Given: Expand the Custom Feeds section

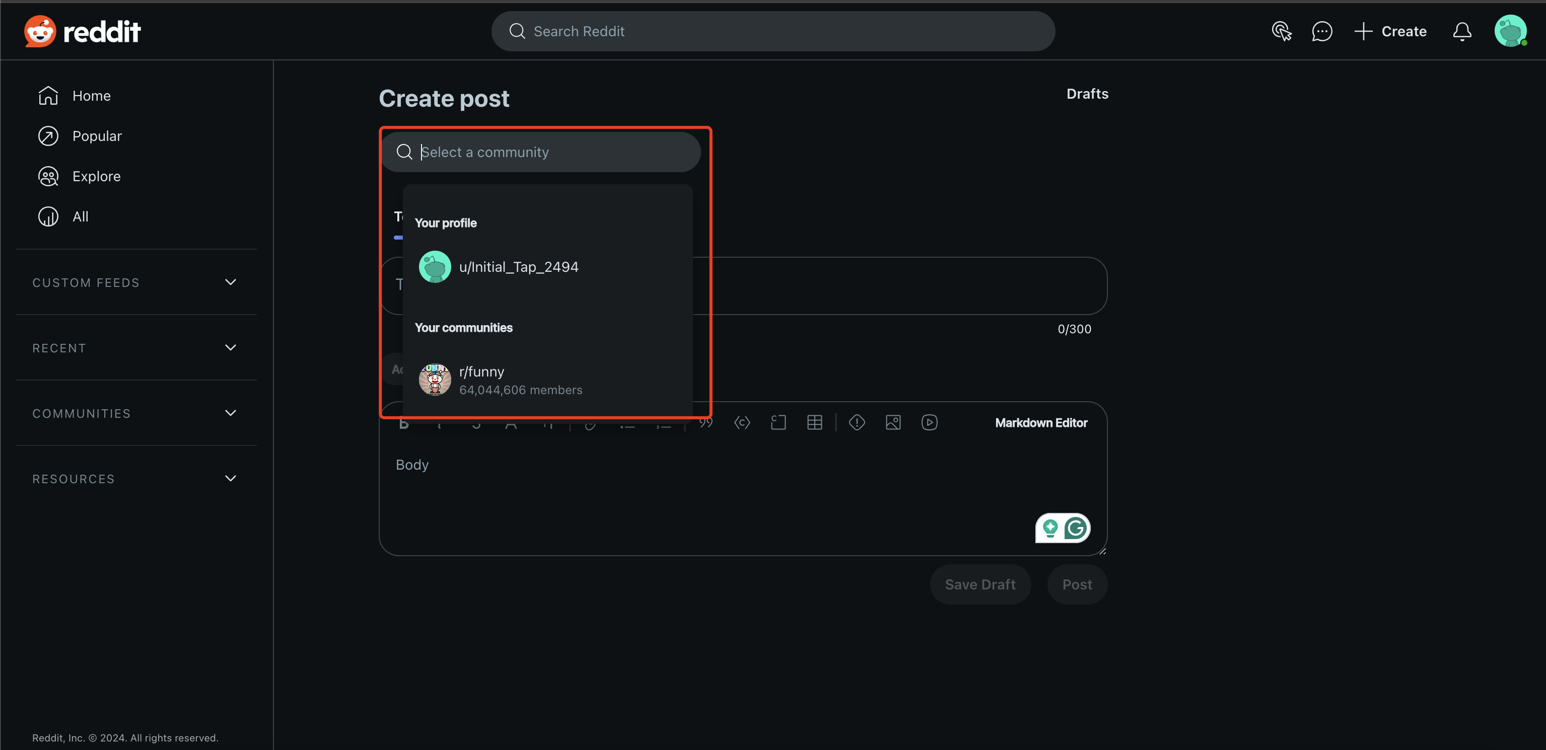Looking at the screenshot, I should click(231, 282).
